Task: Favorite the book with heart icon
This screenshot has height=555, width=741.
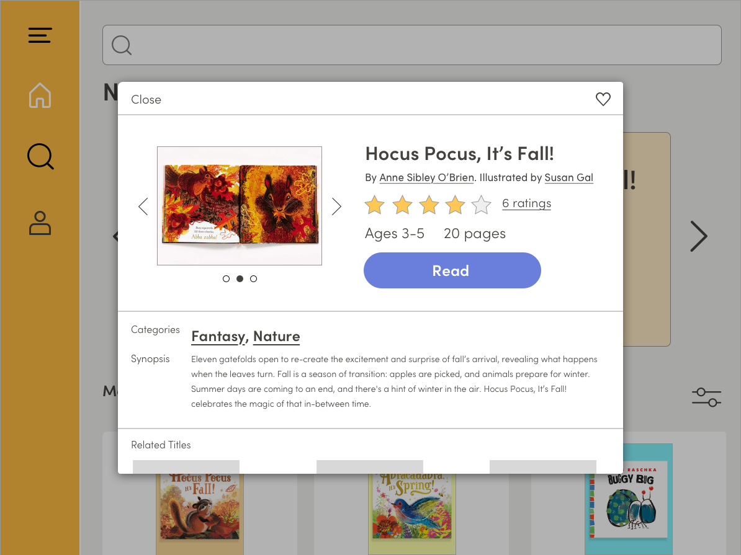Action: 603,99
